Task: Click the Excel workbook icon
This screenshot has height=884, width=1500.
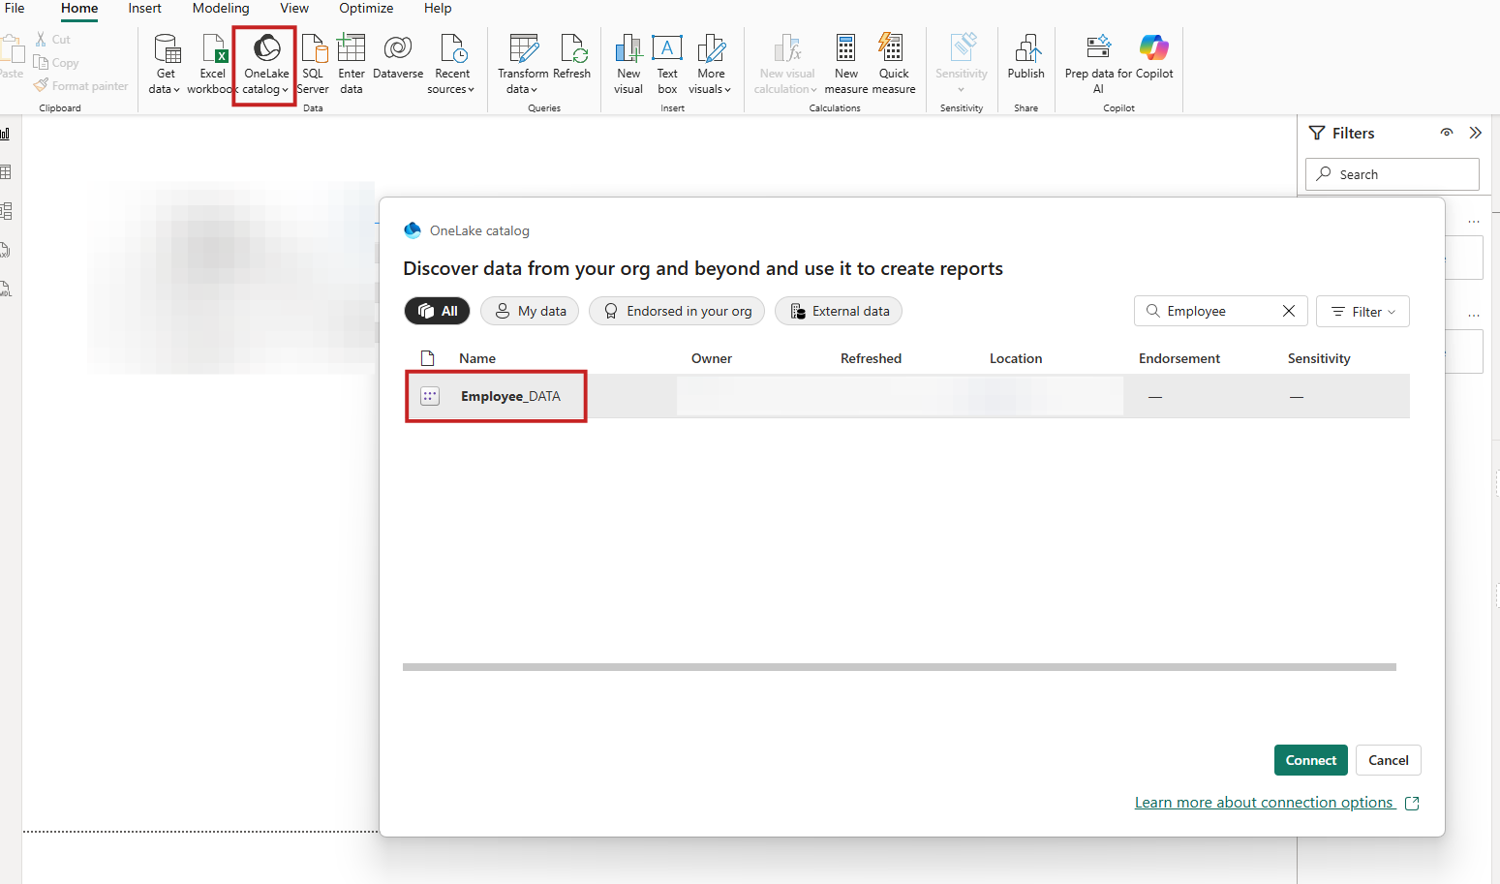Action: (x=213, y=47)
